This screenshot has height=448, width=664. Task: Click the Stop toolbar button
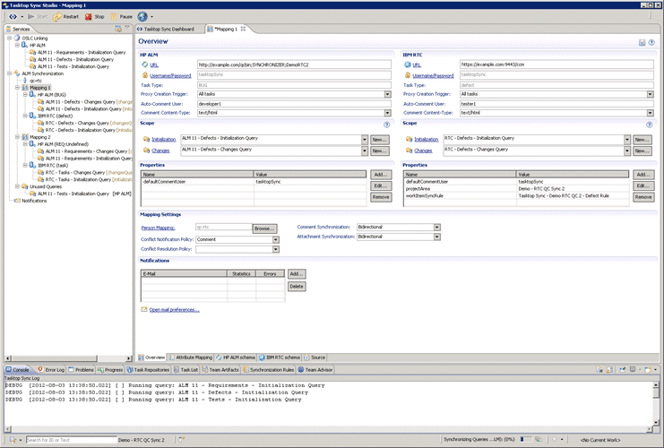(x=94, y=16)
